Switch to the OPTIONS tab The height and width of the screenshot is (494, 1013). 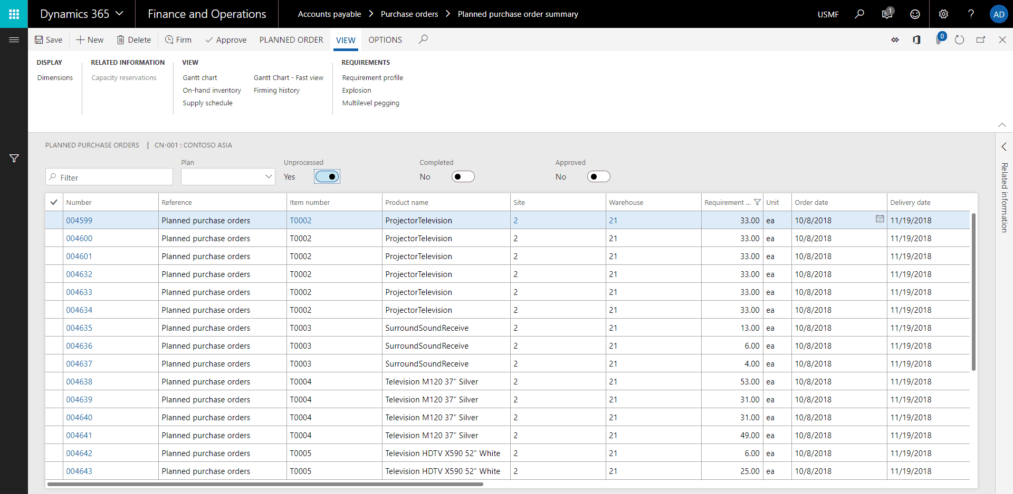[385, 40]
